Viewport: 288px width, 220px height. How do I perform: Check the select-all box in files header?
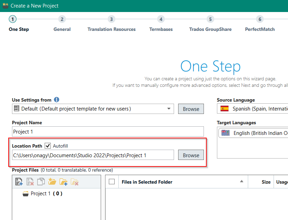(x=112, y=182)
